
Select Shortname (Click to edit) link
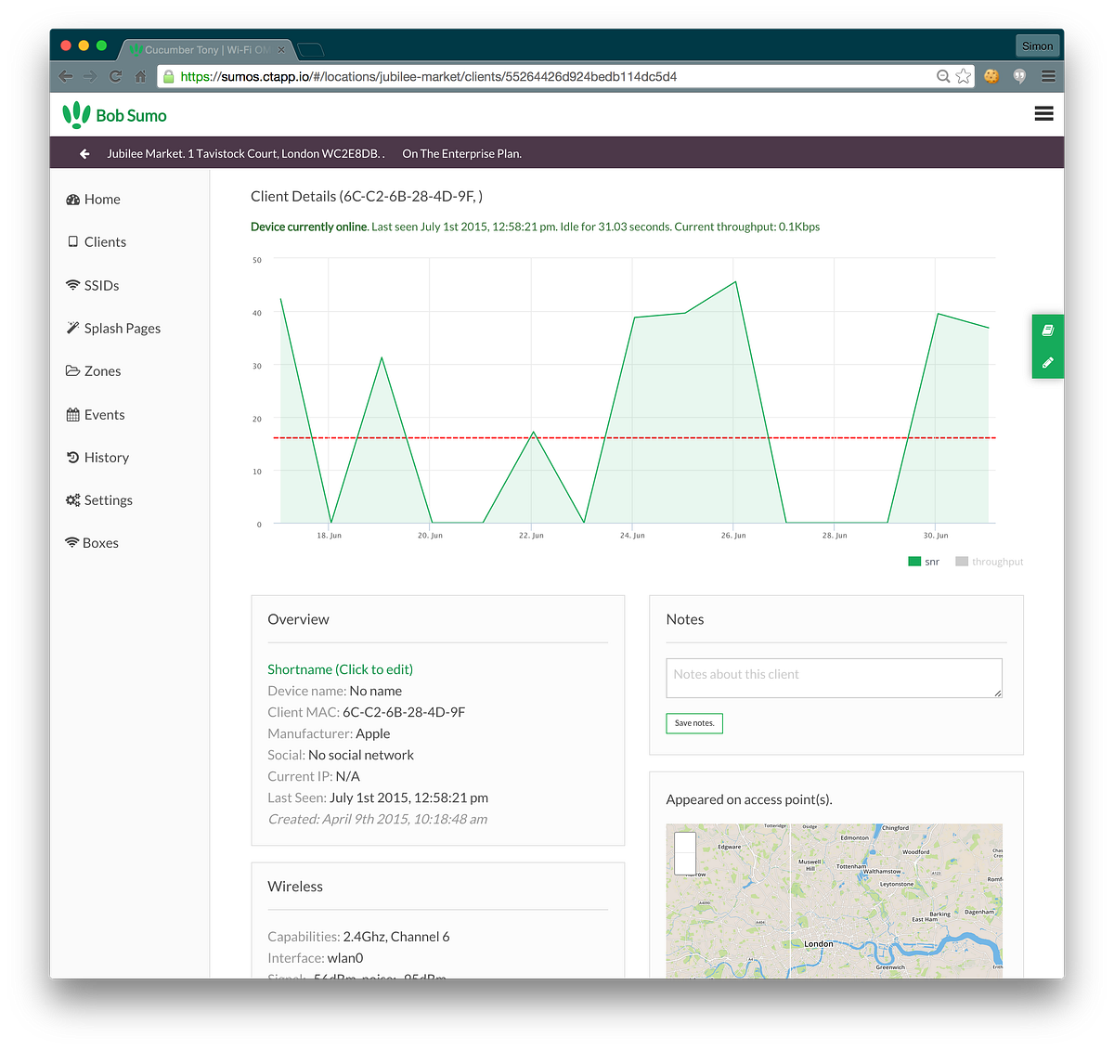340,668
